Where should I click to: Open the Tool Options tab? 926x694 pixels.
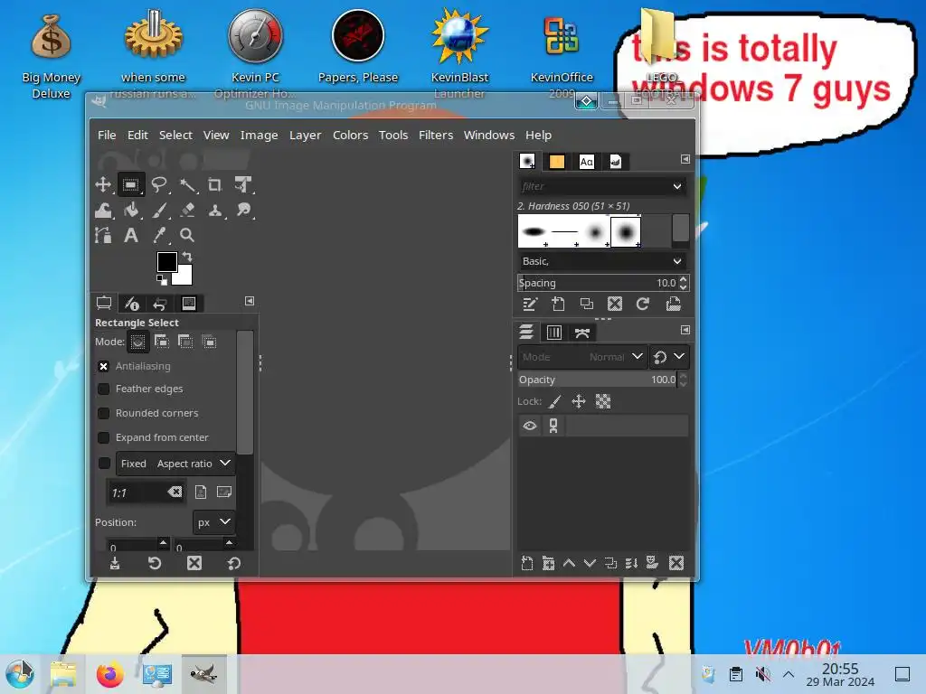tap(104, 304)
